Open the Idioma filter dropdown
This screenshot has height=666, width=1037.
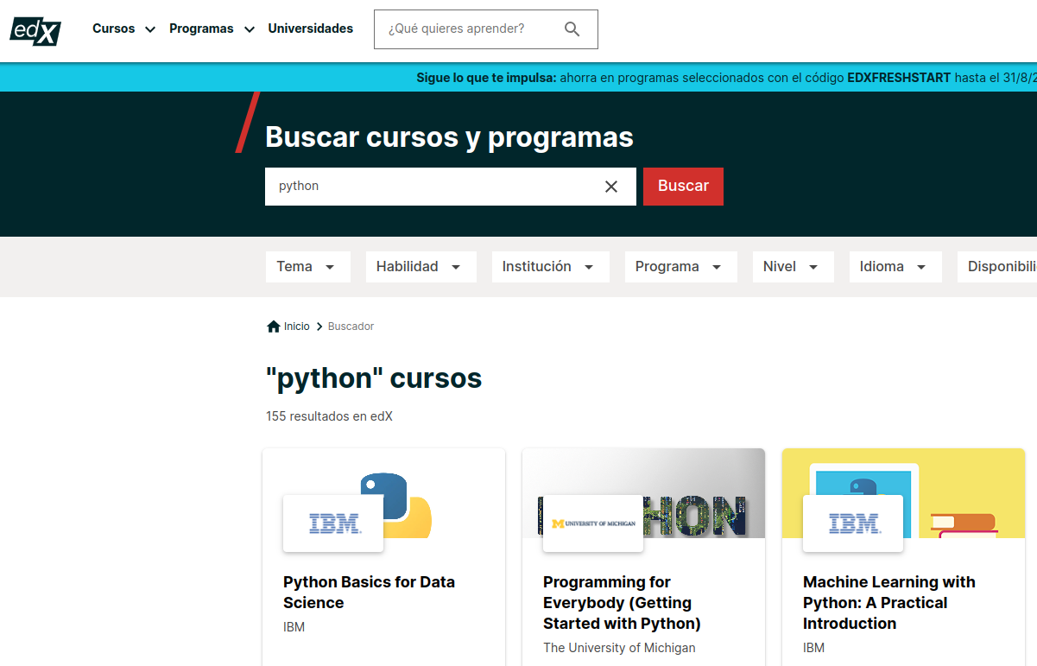(895, 266)
